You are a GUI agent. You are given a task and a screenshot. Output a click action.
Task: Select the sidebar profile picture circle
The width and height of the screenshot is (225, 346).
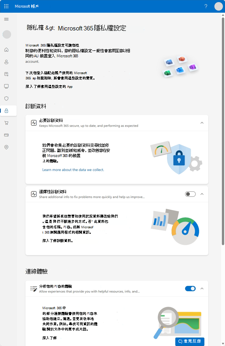[7, 34]
